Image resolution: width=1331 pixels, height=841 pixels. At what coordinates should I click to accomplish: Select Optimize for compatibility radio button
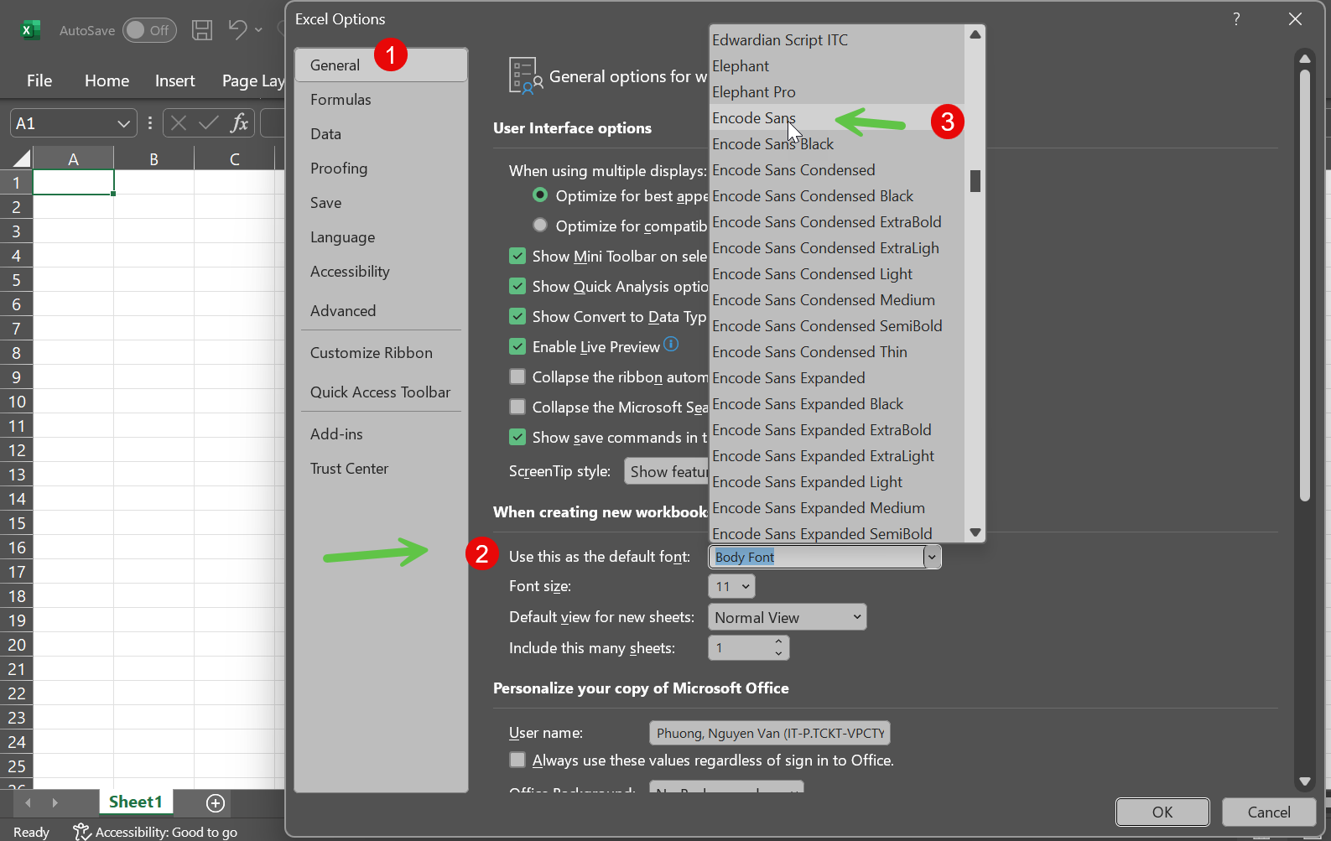pyautogui.click(x=540, y=226)
